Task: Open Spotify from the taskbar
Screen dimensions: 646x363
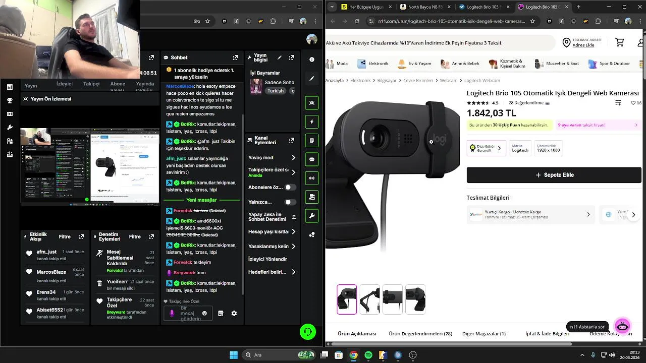Action: click(368, 355)
